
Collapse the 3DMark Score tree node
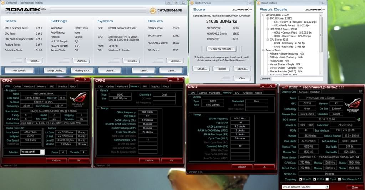click(x=264, y=15)
